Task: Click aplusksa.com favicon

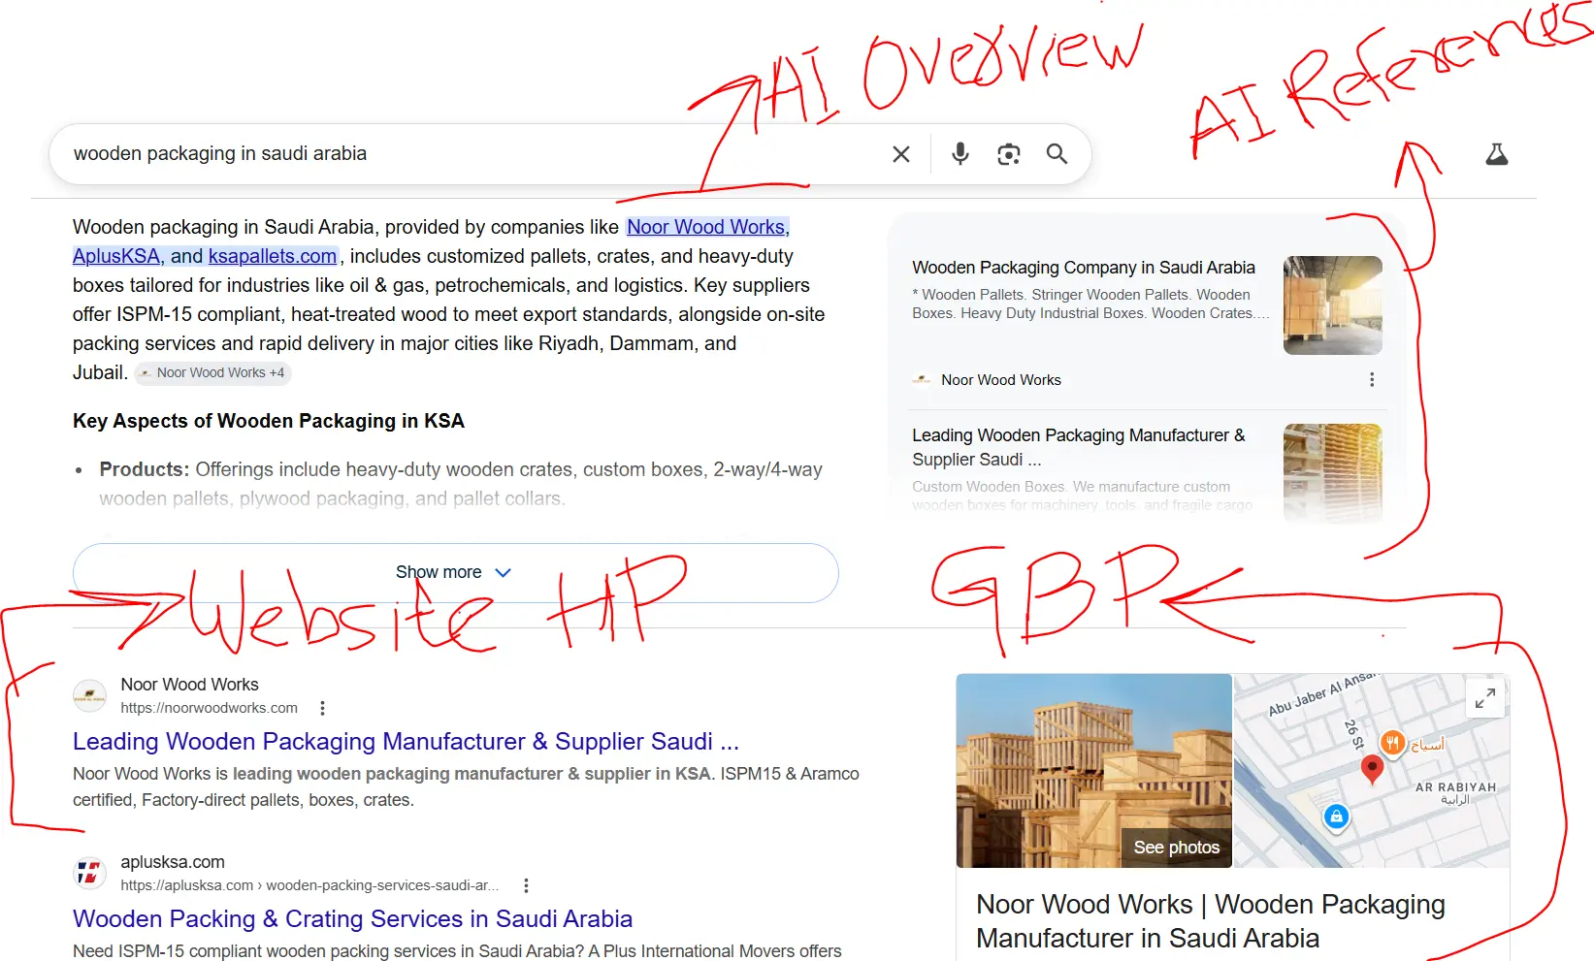Action: click(x=89, y=873)
